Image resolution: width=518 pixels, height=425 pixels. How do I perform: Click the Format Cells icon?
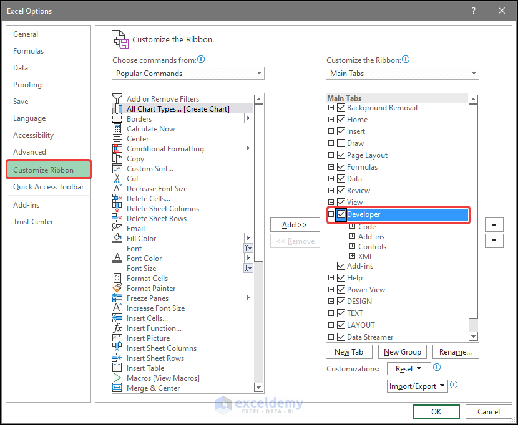click(117, 278)
